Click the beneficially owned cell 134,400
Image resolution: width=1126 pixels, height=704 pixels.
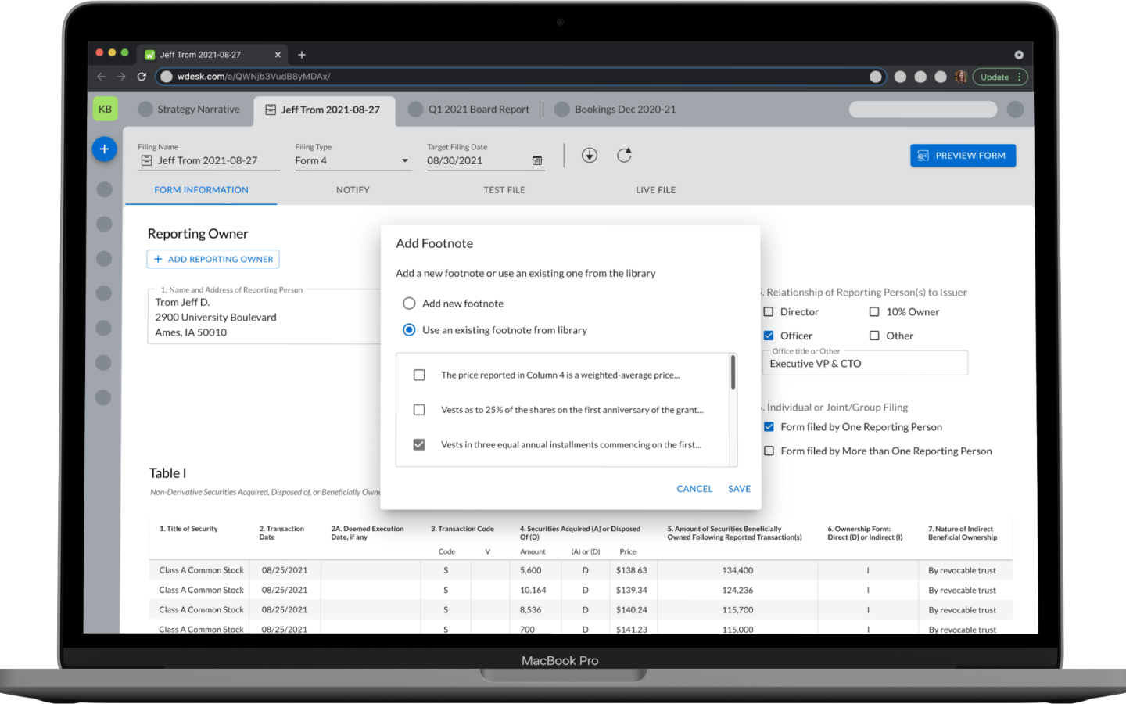point(738,570)
